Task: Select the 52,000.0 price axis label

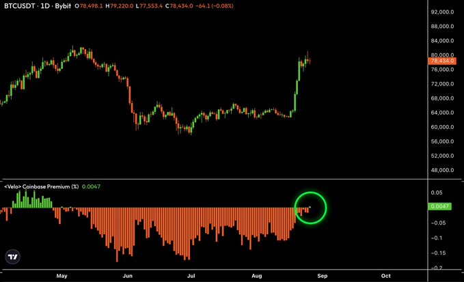Action: 442,156
